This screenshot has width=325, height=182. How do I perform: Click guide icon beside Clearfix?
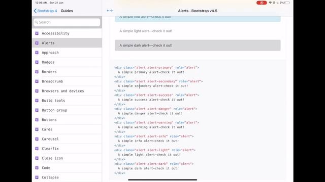pos(37,148)
